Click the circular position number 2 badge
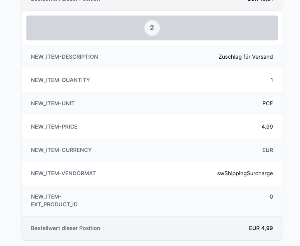The width and height of the screenshot is (300, 246). click(x=152, y=28)
